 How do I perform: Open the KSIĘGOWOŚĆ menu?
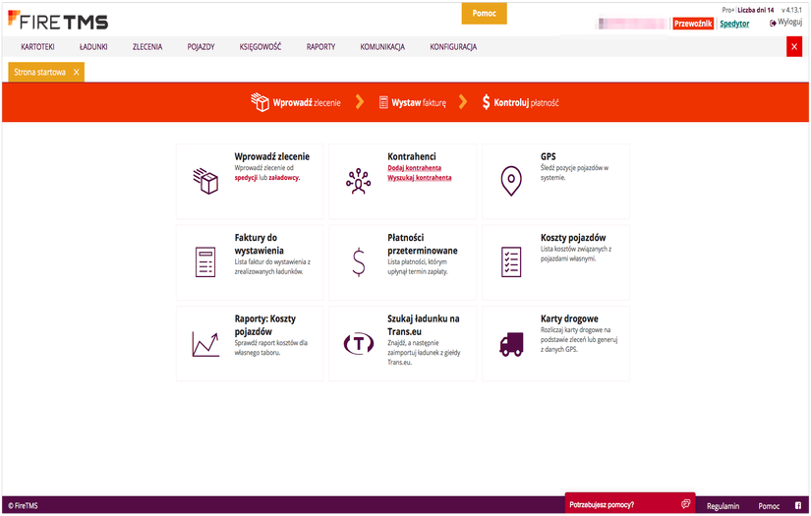[x=261, y=46]
